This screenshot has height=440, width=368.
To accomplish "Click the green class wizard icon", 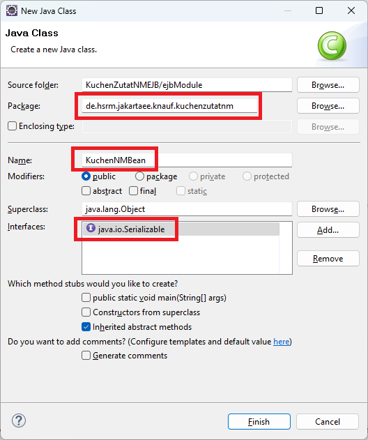I will point(332,45).
